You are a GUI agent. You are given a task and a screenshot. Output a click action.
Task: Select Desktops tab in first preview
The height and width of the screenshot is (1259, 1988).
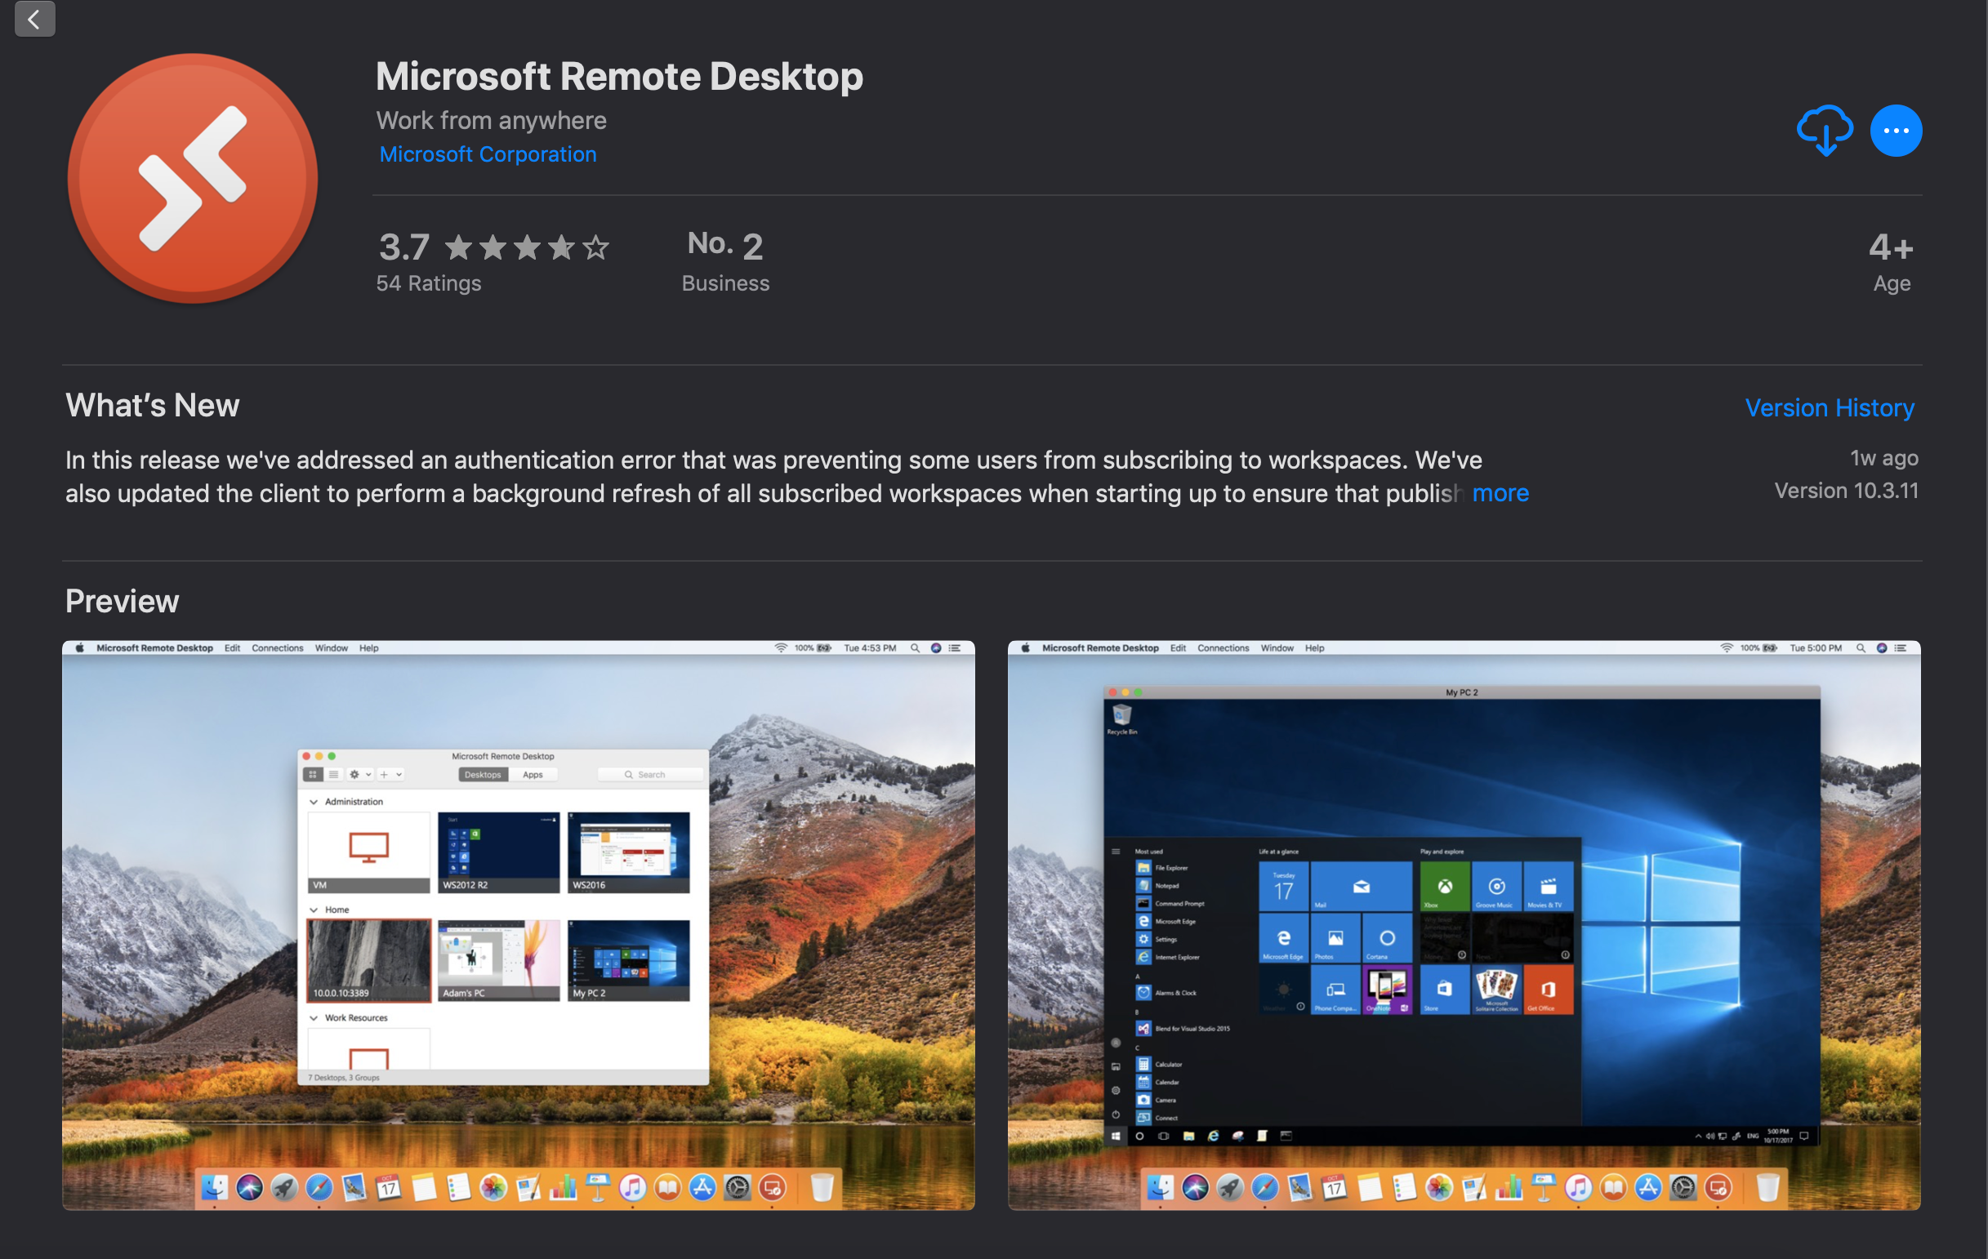[x=482, y=775]
